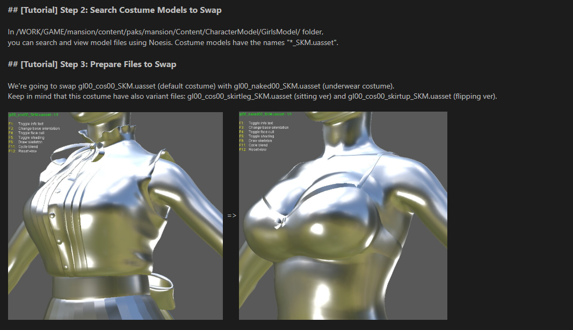Image resolution: width=573 pixels, height=330 pixels.
Task: Open the right gl00_naked00 model image
Action: (x=343, y=216)
